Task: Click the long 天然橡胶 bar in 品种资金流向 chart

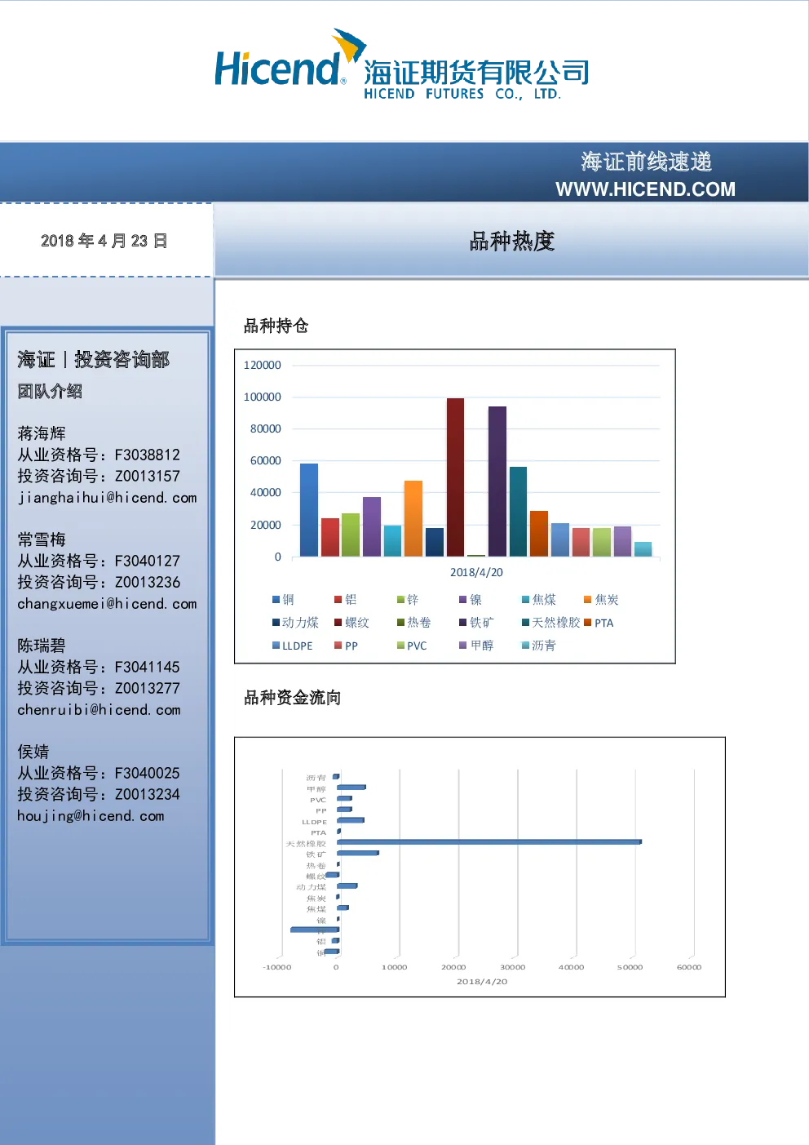Action: pos(489,841)
